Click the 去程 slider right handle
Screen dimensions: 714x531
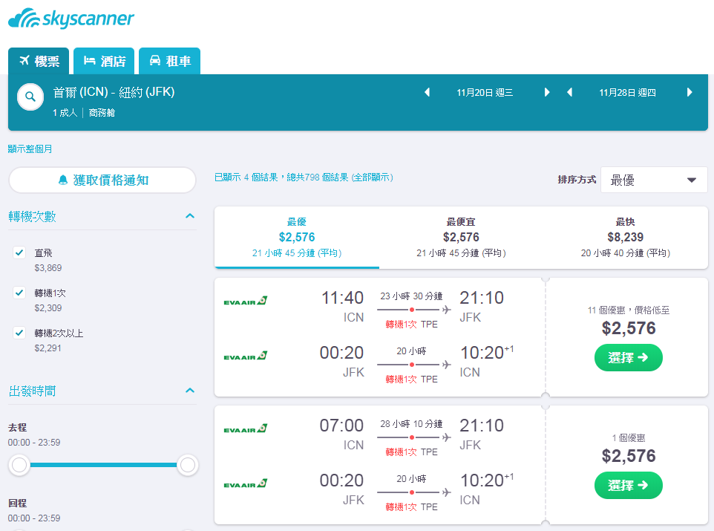pyautogui.click(x=188, y=465)
